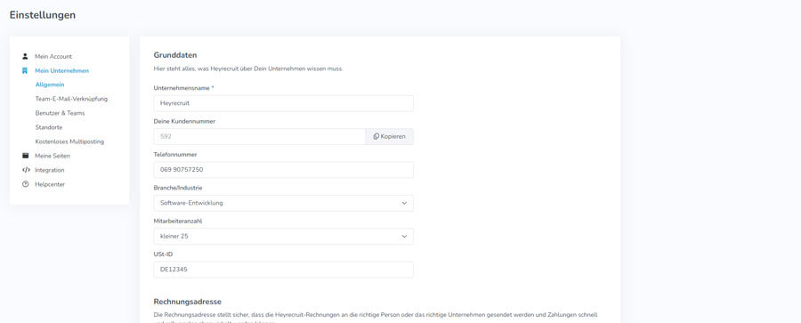
Task: Open the Branche/Industrie dropdown
Action: [x=284, y=203]
